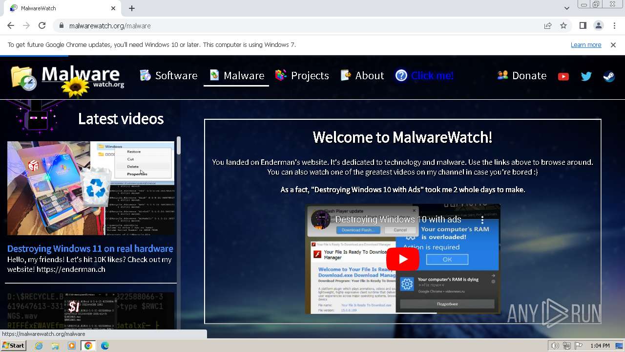The height and width of the screenshot is (352, 625).
Task: Click the browser forward arrow
Action: 26,25
